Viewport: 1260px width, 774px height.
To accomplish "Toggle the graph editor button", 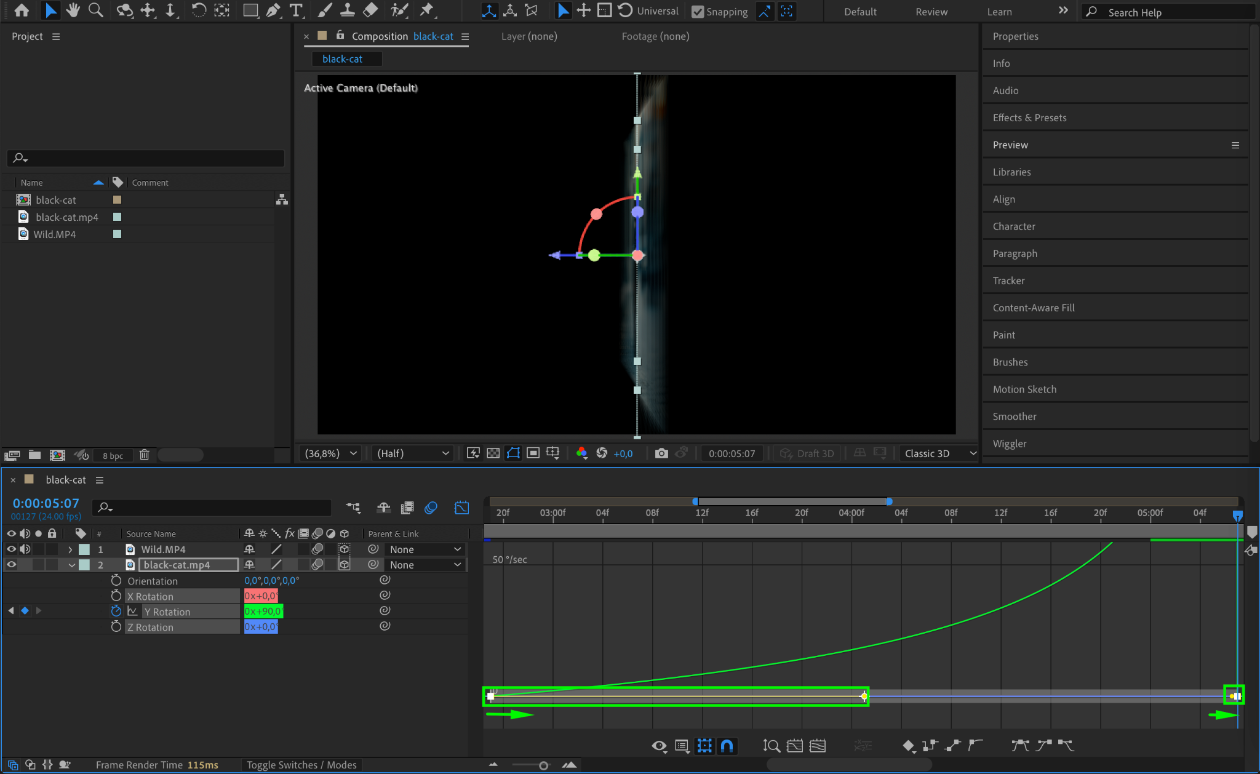I will click(461, 508).
